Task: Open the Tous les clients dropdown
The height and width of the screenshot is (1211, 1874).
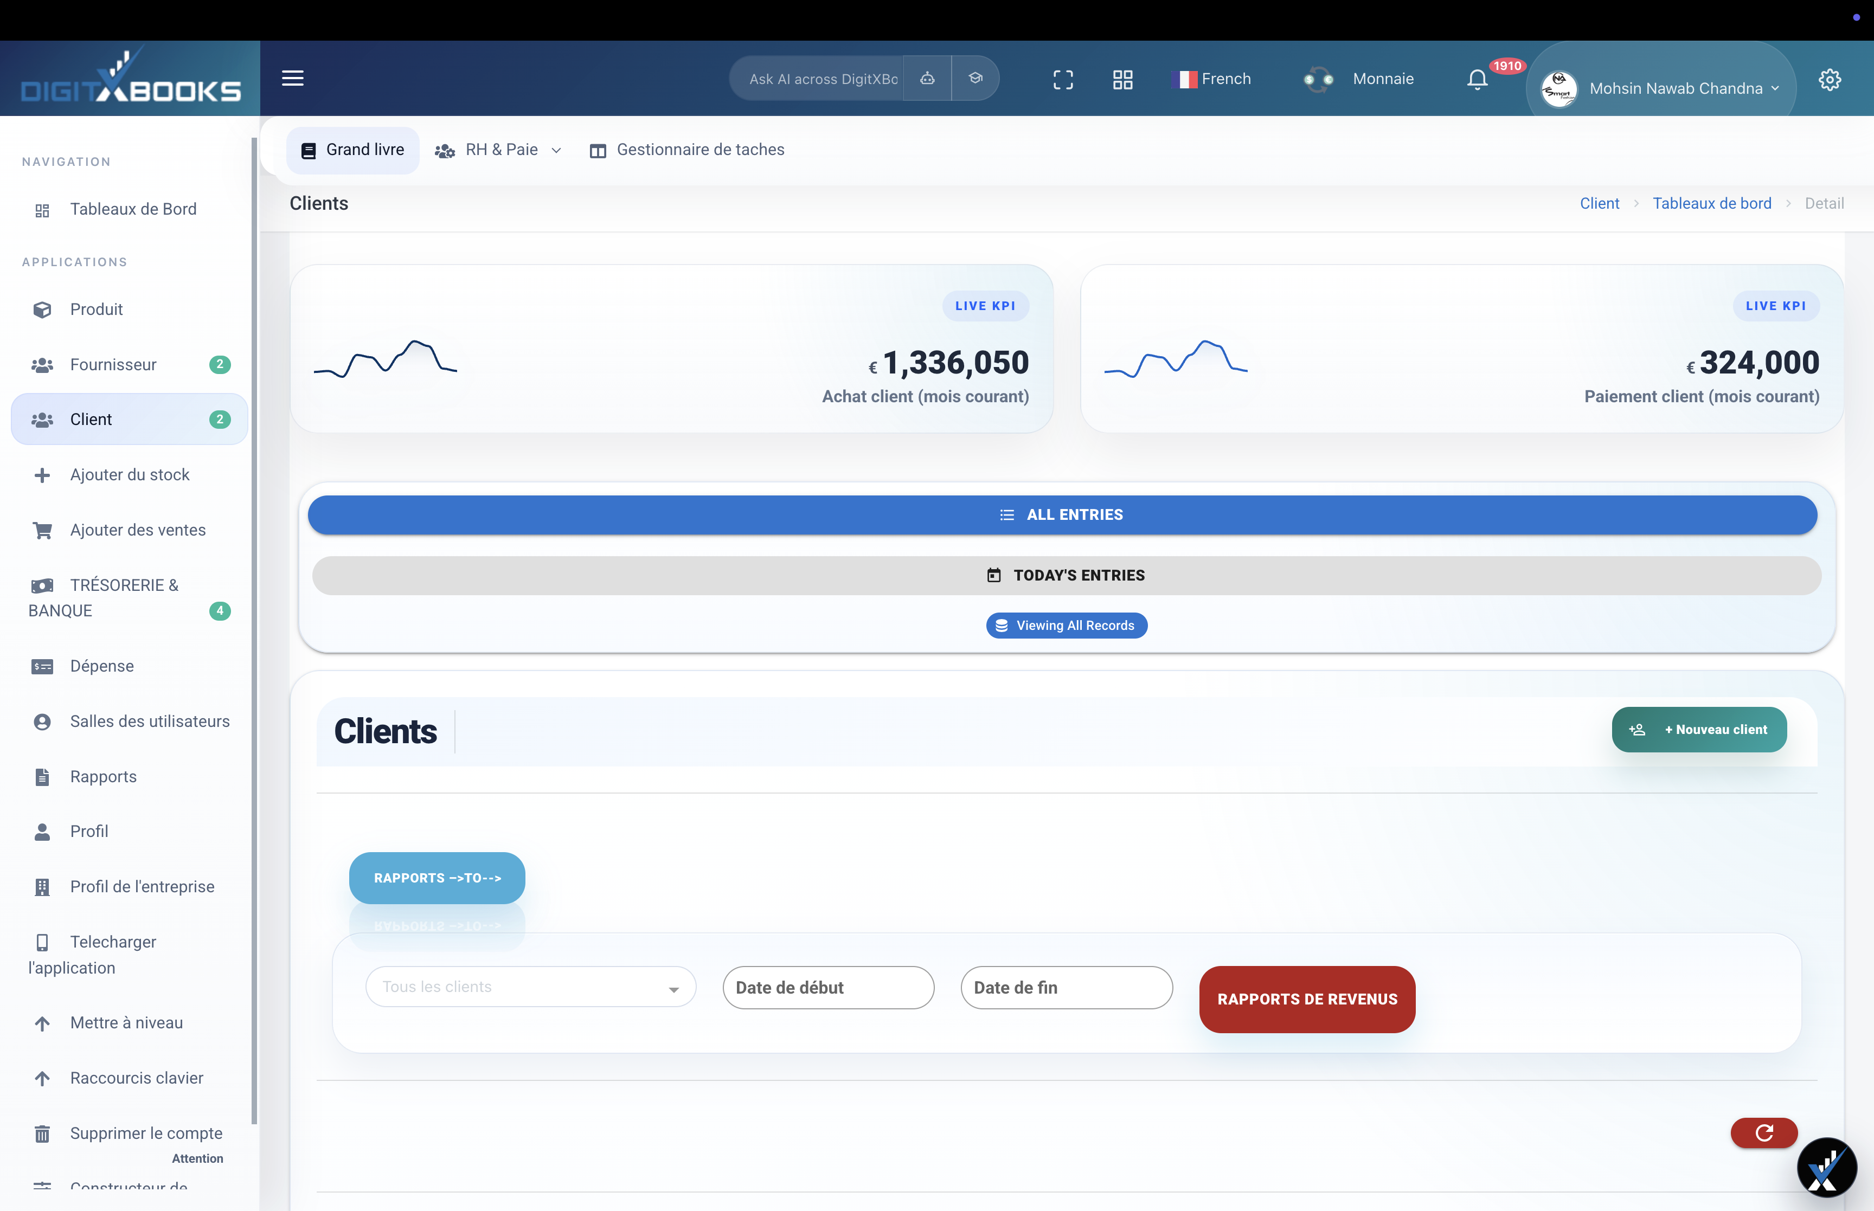Action: (530, 987)
